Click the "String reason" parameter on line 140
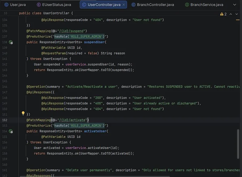242x177 pixels. coord(113,53)
